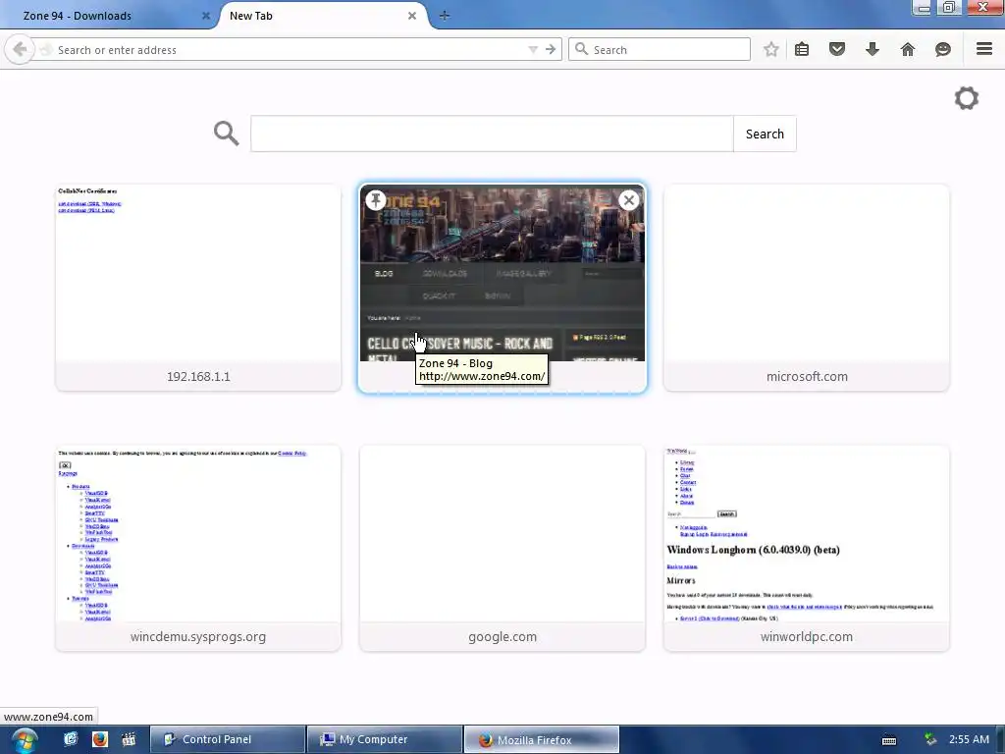The height and width of the screenshot is (754, 1005).
Task: Click the Windows Start orb
Action: point(25,740)
